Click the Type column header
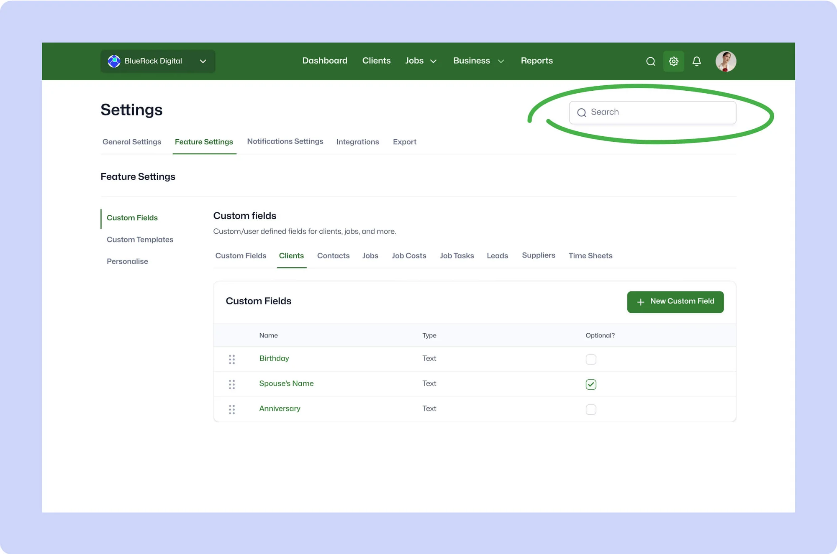Viewport: 837px width, 554px height. pyautogui.click(x=429, y=335)
